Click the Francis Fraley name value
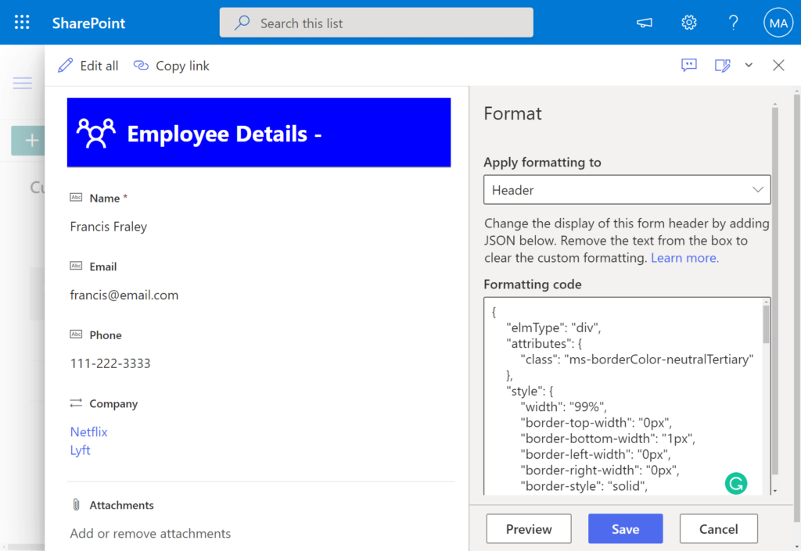The image size is (801, 551). tap(108, 227)
